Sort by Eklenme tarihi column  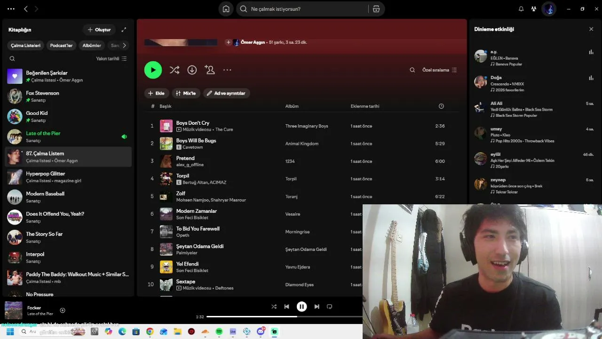pyautogui.click(x=365, y=106)
